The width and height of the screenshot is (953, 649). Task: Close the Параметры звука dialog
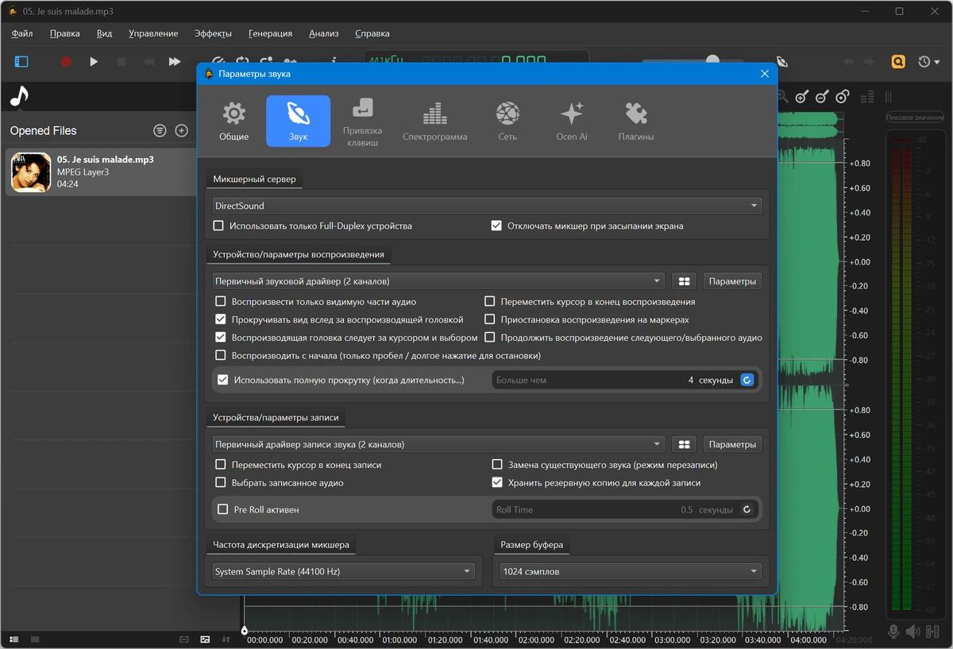tap(765, 73)
